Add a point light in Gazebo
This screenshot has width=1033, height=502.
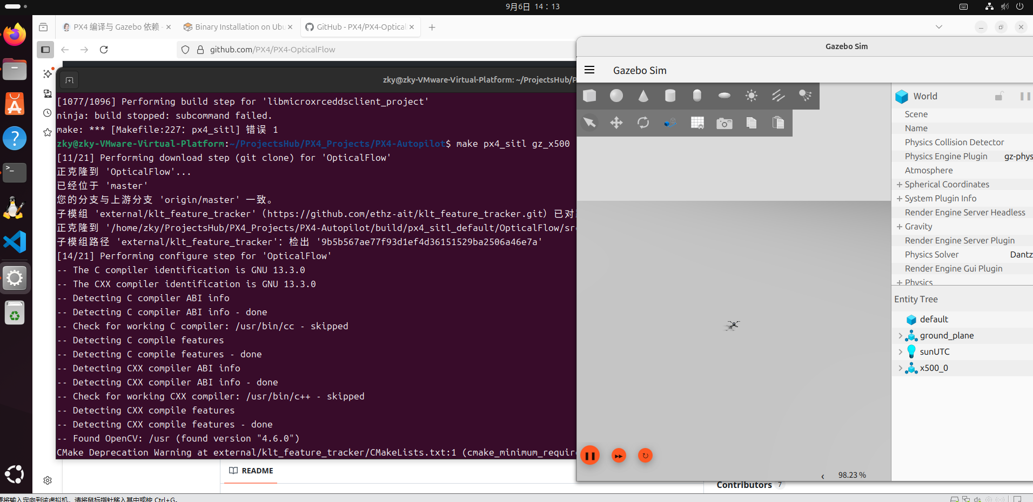(752, 96)
